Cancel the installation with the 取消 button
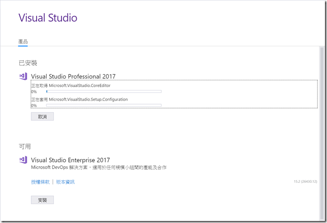Screen dimensions: 327x223 [x=42, y=117]
